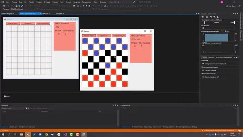This screenshot has height=137, width=243.
Task: Collapse the Память процесса graph section
Action: coord(202,31)
